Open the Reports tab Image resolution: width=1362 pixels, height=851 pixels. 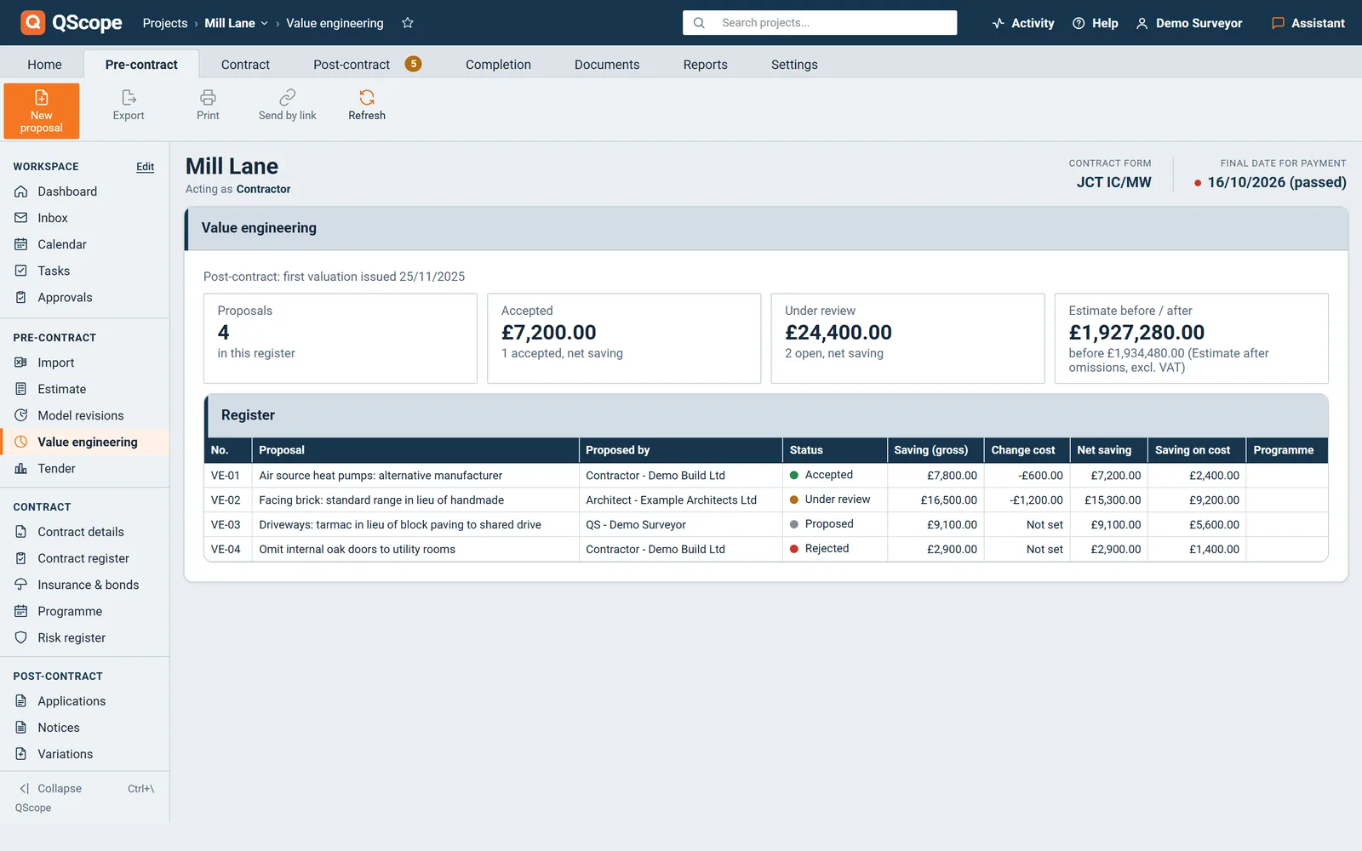pyautogui.click(x=705, y=65)
